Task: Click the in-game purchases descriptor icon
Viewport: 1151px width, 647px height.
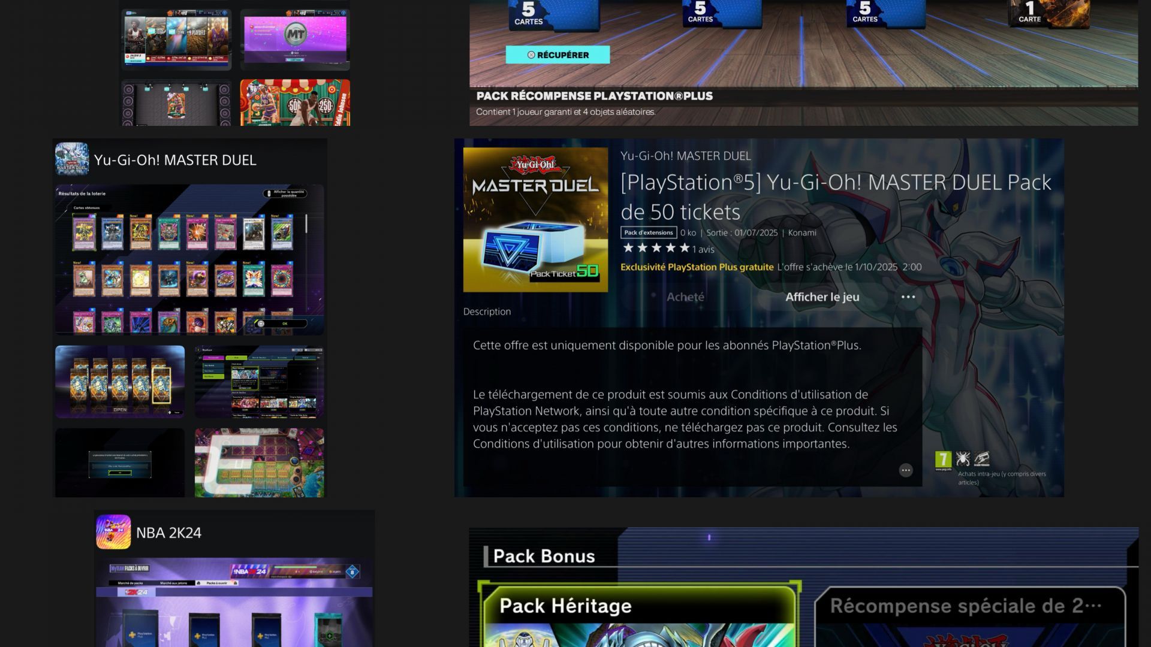Action: pyautogui.click(x=981, y=459)
